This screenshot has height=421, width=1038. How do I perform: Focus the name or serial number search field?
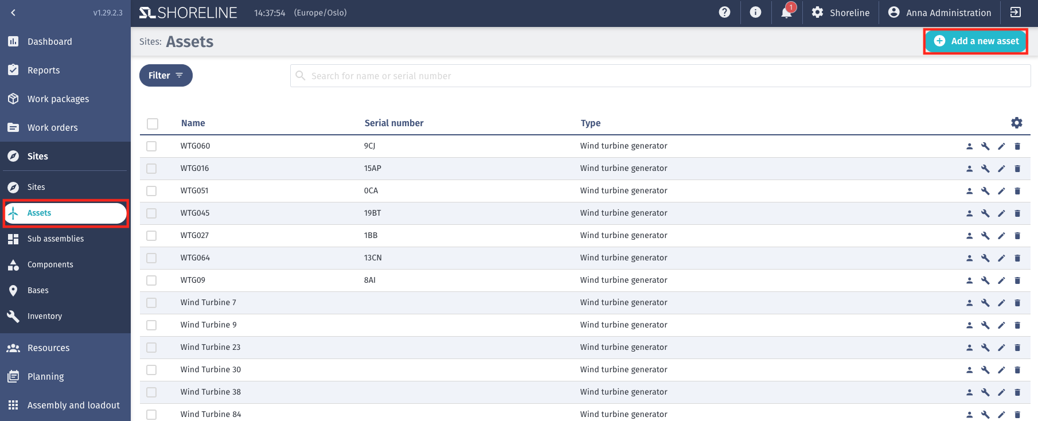click(660, 76)
